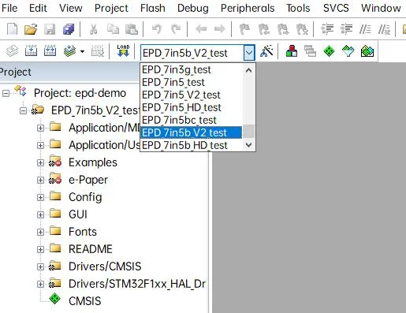Open the File menu

(x=9, y=8)
